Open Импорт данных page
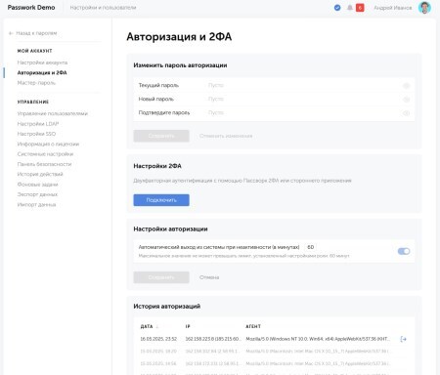 pos(36,205)
